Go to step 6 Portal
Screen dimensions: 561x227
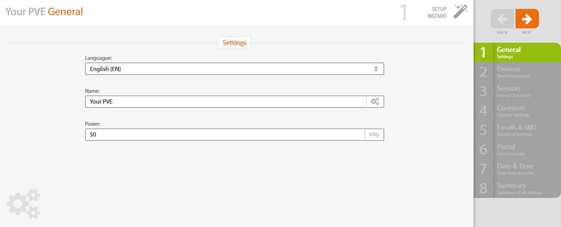click(517, 149)
